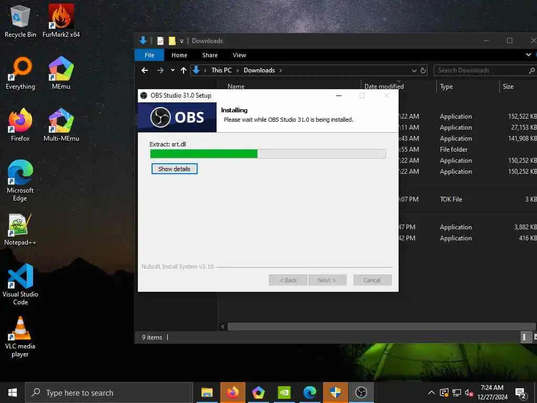Sort by the Date modified column header
Image resolution: width=537 pixels, height=403 pixels.
(384, 87)
